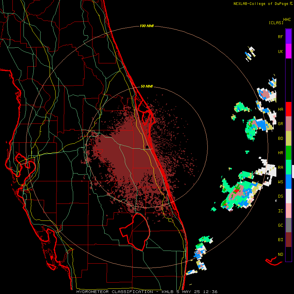This screenshot has height=294, width=294.
Task: Click the '[CLAS]' units label
Action: 276,23
